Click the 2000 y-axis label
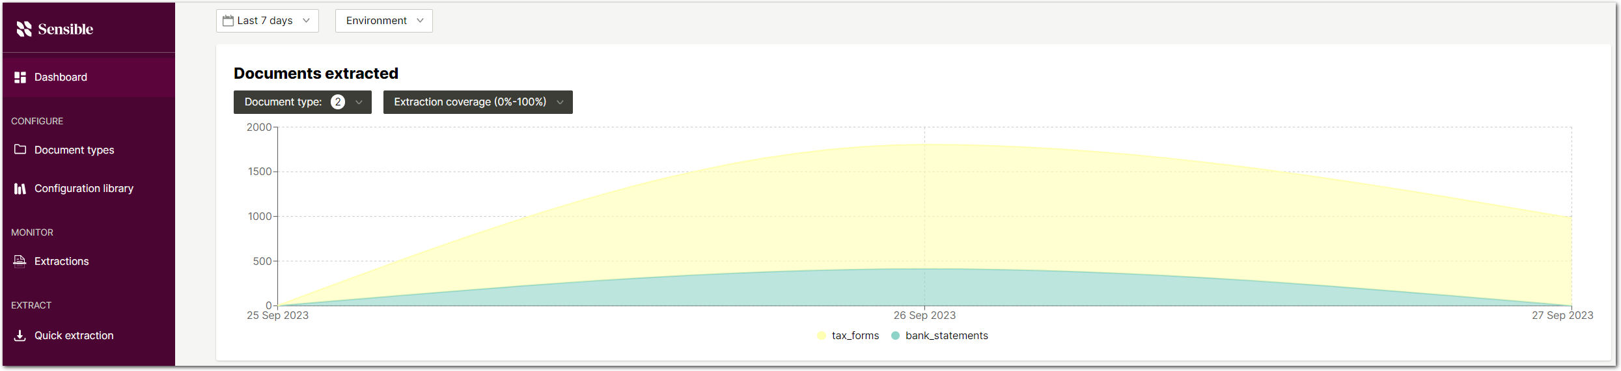Image resolution: width=1621 pixels, height=371 pixels. tap(259, 128)
